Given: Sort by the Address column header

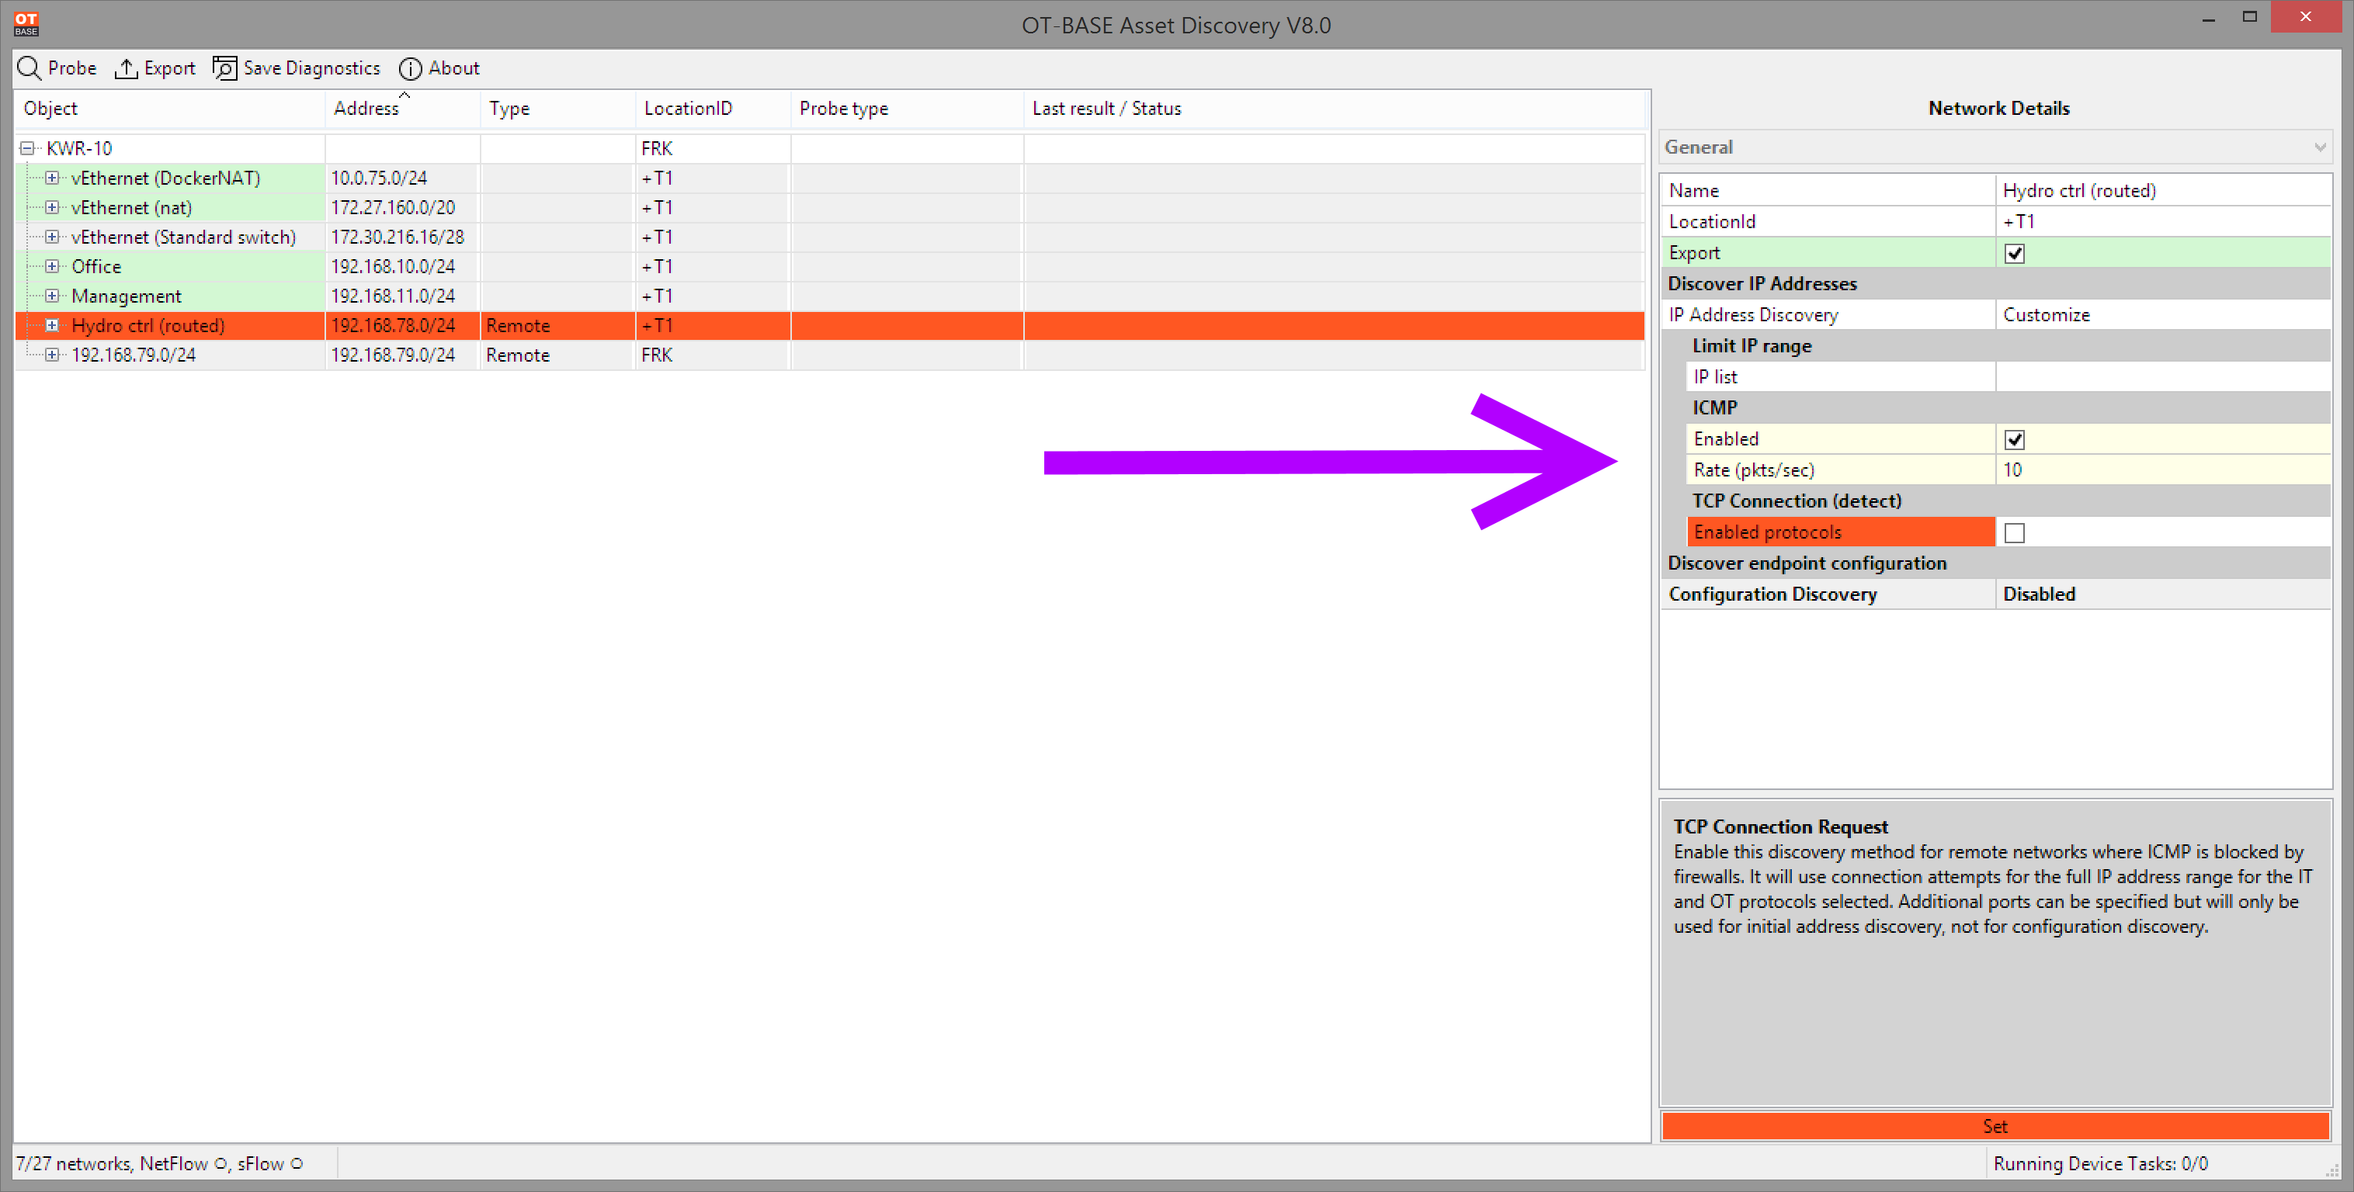Looking at the screenshot, I should point(402,109).
